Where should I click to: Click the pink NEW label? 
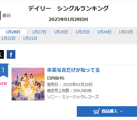coord(4,84)
